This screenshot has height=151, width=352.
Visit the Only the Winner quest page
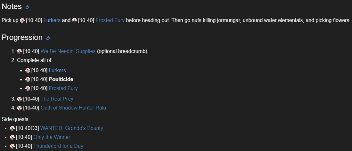click(52, 137)
